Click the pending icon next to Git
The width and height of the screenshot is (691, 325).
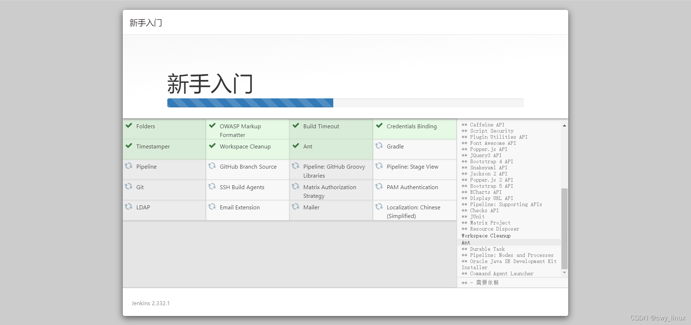point(128,186)
